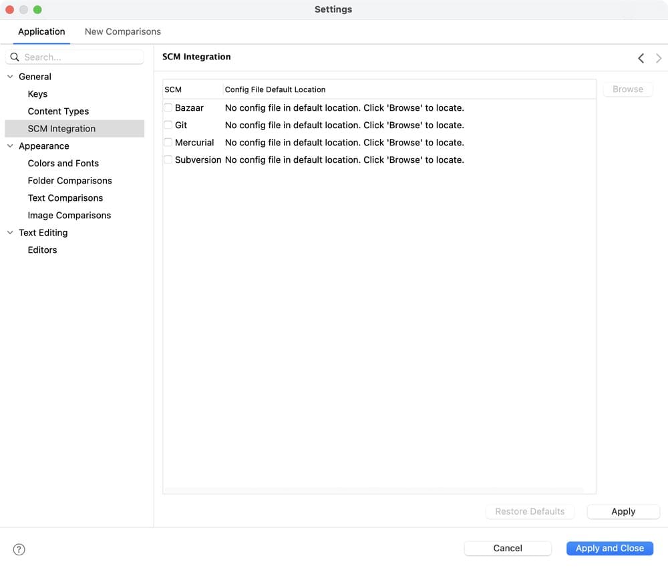Viewport: 668px width, 570px height.
Task: Click Apply and Close button
Action: pyautogui.click(x=609, y=548)
